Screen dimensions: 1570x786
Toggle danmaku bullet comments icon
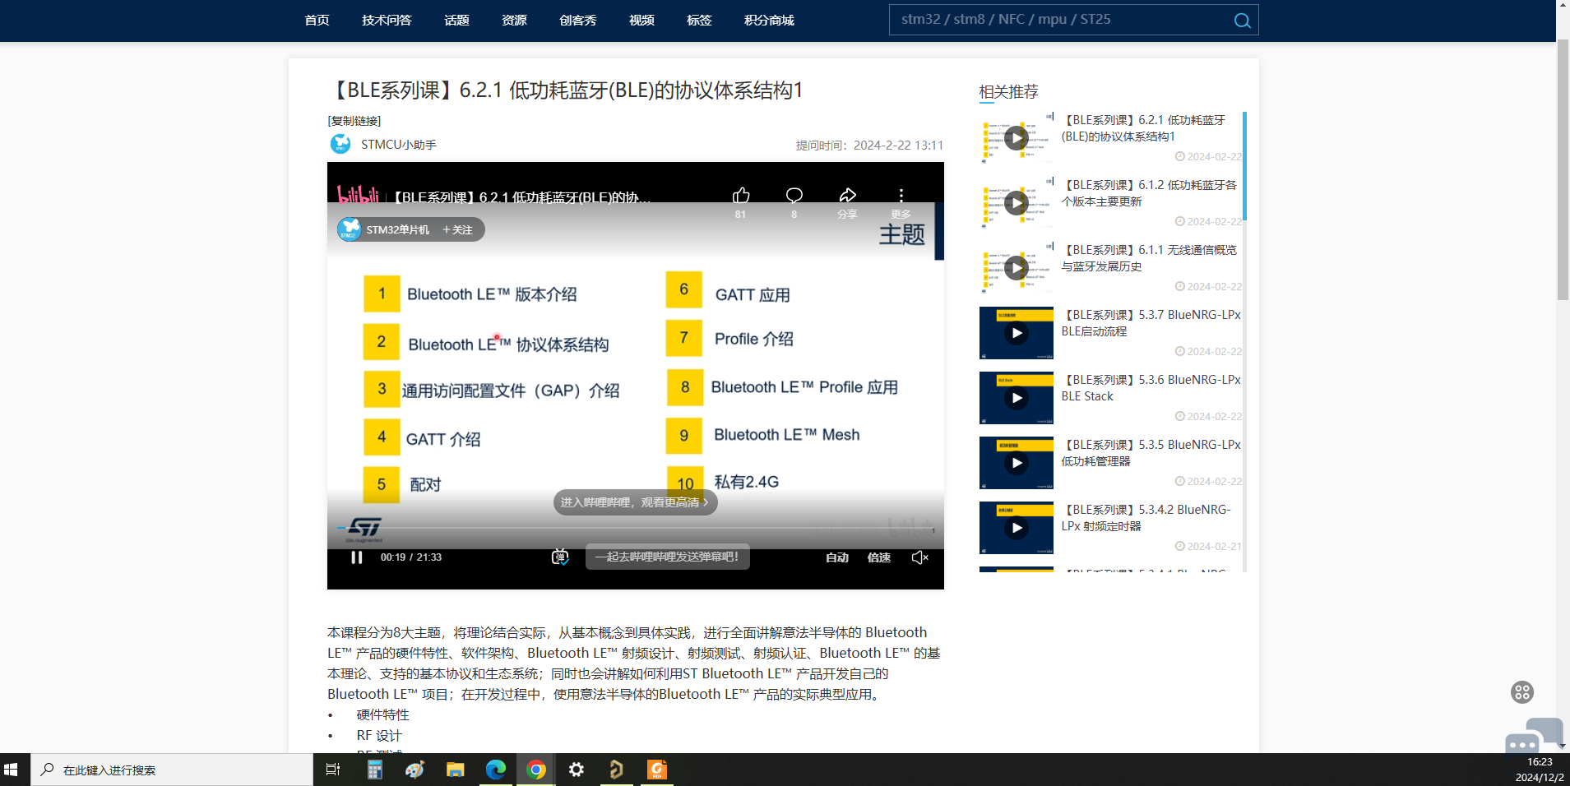pyautogui.click(x=560, y=557)
